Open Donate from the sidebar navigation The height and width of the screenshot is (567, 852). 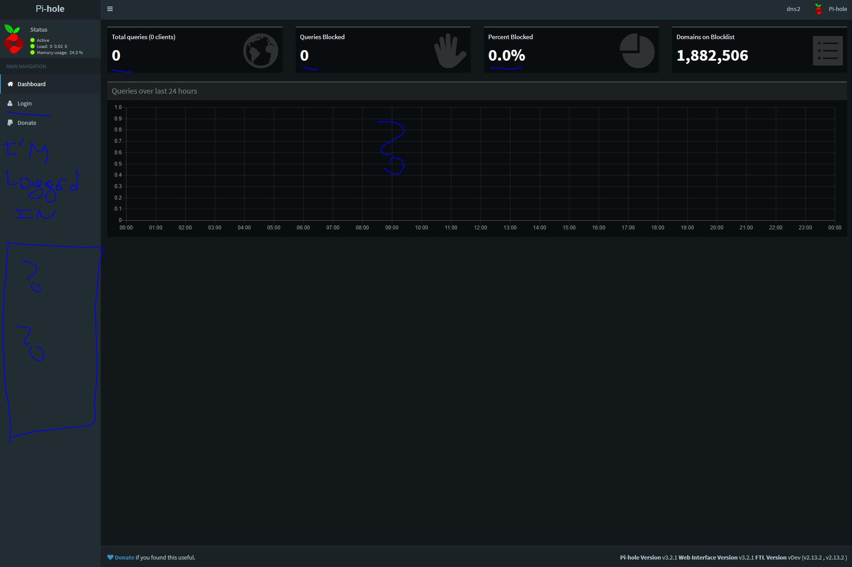coord(26,122)
